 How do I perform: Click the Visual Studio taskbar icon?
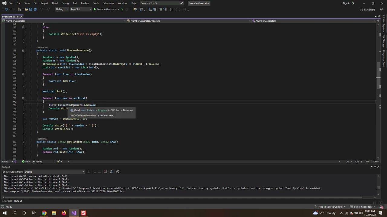pos(74,213)
